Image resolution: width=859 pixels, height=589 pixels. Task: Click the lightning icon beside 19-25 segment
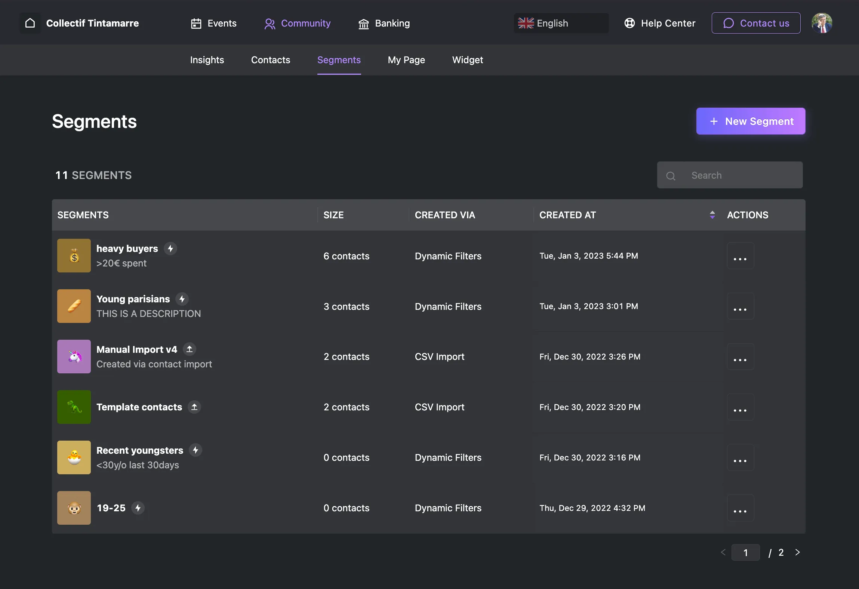[x=138, y=508]
